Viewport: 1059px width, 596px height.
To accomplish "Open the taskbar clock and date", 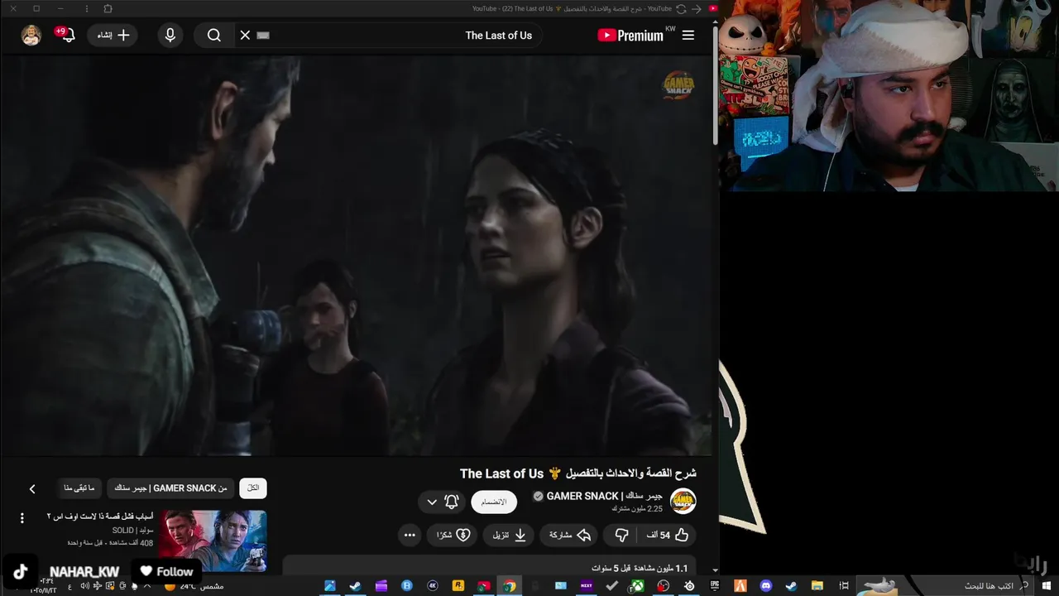I will [x=45, y=586].
